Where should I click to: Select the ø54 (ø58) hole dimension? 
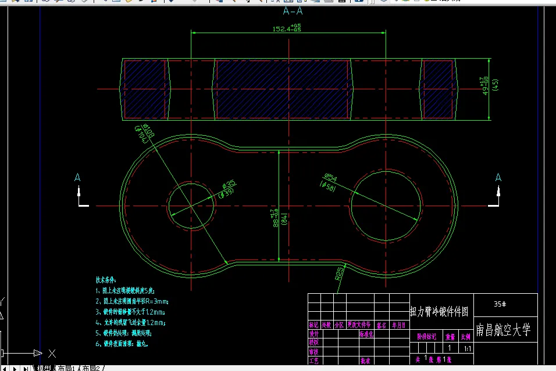(329, 182)
